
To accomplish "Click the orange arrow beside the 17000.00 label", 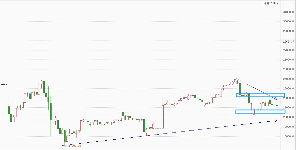I will pyautogui.click(x=67, y=146).
